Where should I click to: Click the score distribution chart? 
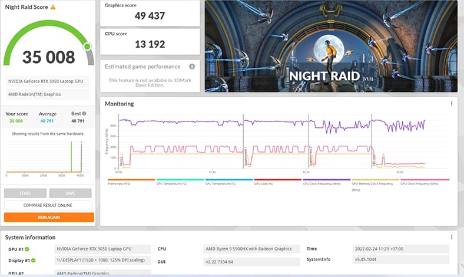pyautogui.click(x=48, y=159)
